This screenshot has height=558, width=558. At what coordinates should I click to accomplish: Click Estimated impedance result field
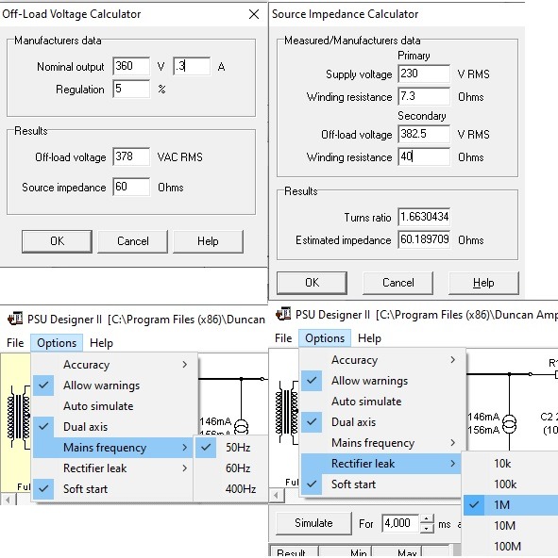[x=424, y=239]
